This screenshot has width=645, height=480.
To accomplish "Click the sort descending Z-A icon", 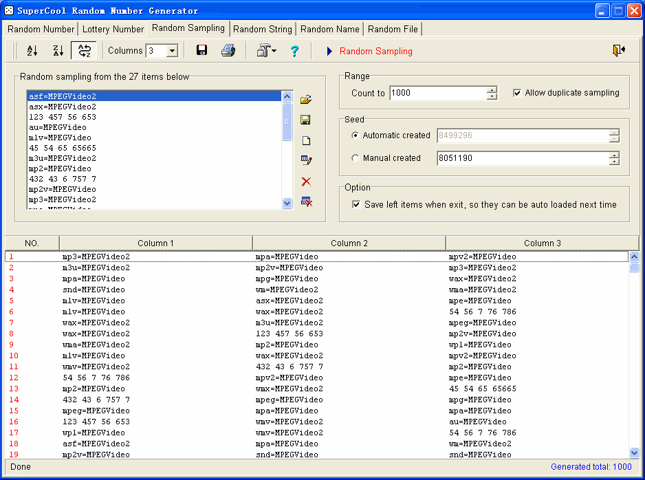I will (x=58, y=51).
